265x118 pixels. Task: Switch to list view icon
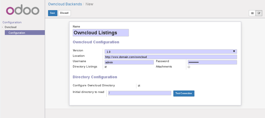252,13
